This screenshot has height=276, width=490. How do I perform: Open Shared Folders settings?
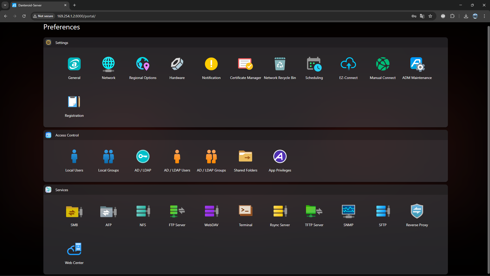pyautogui.click(x=245, y=156)
